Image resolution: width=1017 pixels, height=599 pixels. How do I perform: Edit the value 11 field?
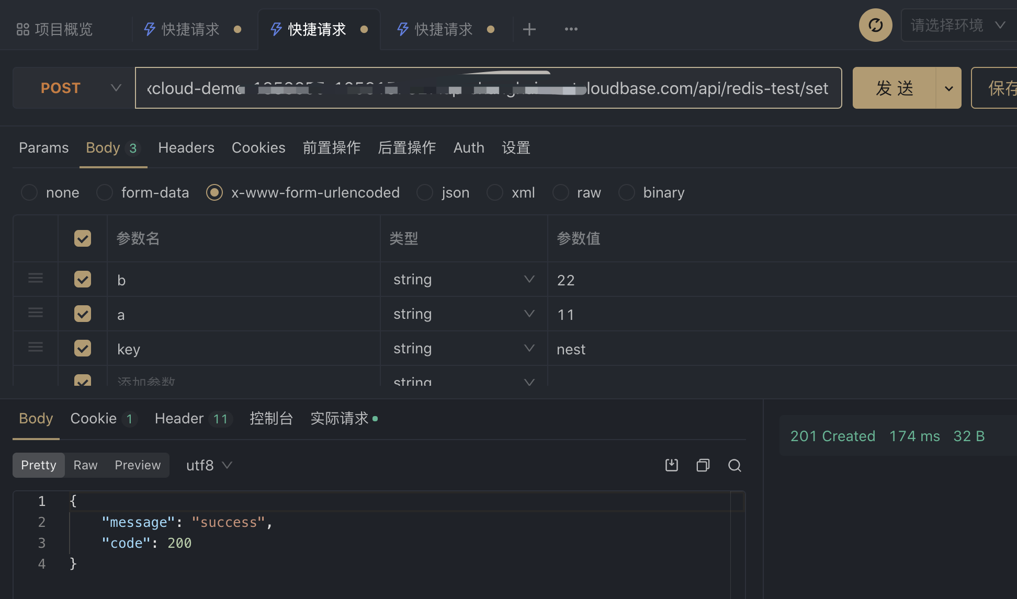click(x=782, y=314)
